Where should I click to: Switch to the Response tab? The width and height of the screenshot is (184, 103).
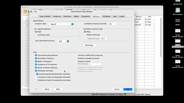pyautogui.click(x=57, y=16)
